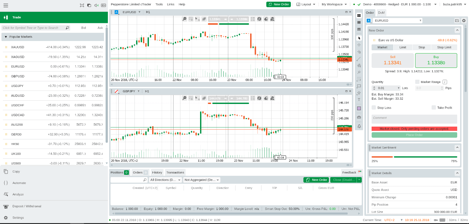The width and height of the screenshot is (469, 224).
Task: Toggle the sound speaker icon
Action: (96, 5)
